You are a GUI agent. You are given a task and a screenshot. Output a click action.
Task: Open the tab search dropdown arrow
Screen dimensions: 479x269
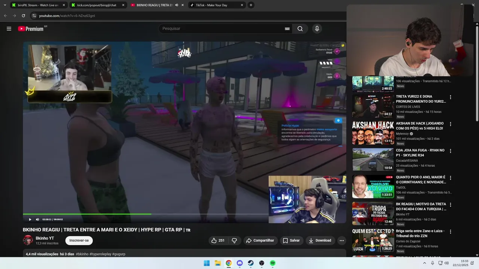click(4, 5)
